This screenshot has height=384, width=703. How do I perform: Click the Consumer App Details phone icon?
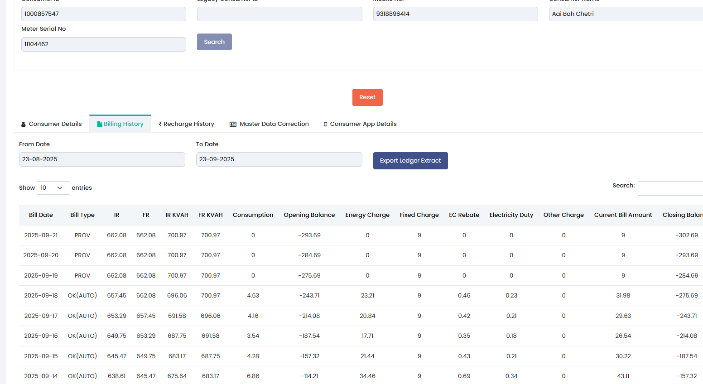(x=325, y=124)
